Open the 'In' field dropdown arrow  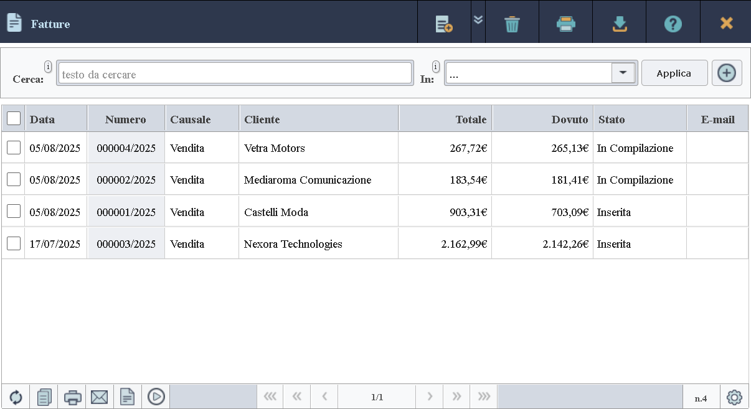click(x=623, y=73)
